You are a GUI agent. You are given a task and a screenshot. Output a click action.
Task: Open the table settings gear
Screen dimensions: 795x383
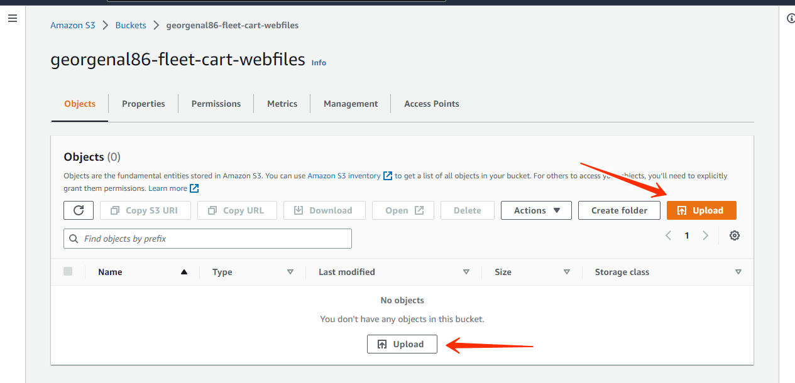tap(735, 235)
